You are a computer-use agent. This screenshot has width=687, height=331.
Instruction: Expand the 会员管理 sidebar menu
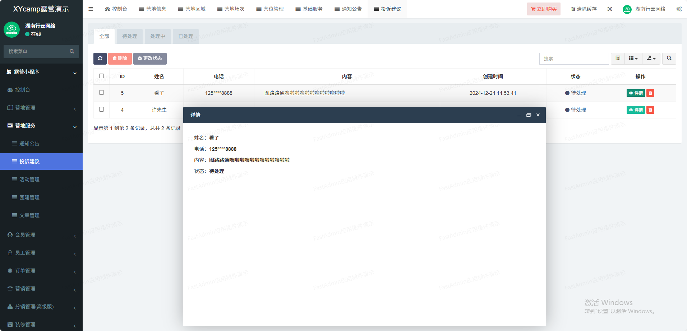[x=41, y=235]
